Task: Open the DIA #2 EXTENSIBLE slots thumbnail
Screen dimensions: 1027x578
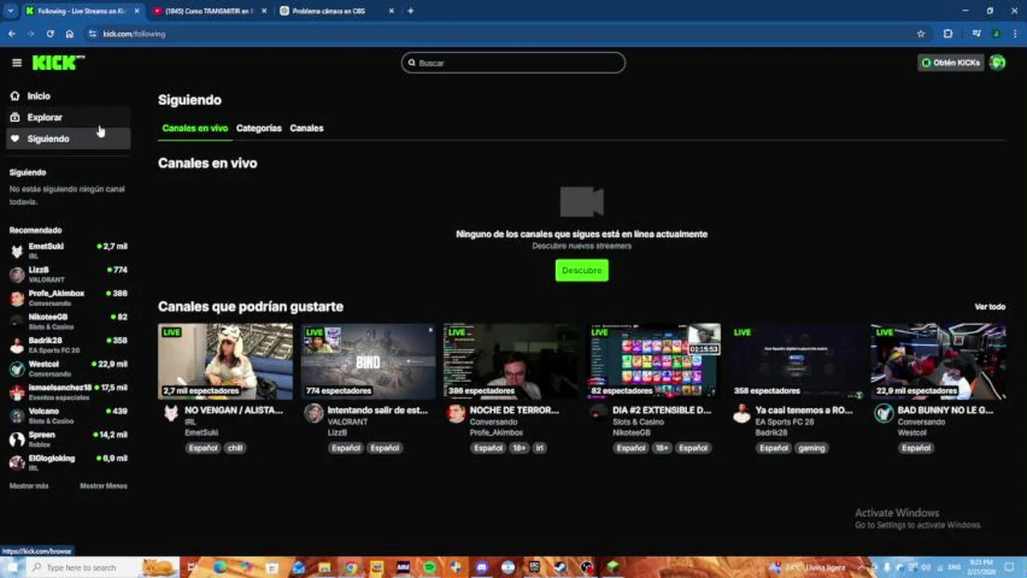Action: pyautogui.click(x=653, y=361)
